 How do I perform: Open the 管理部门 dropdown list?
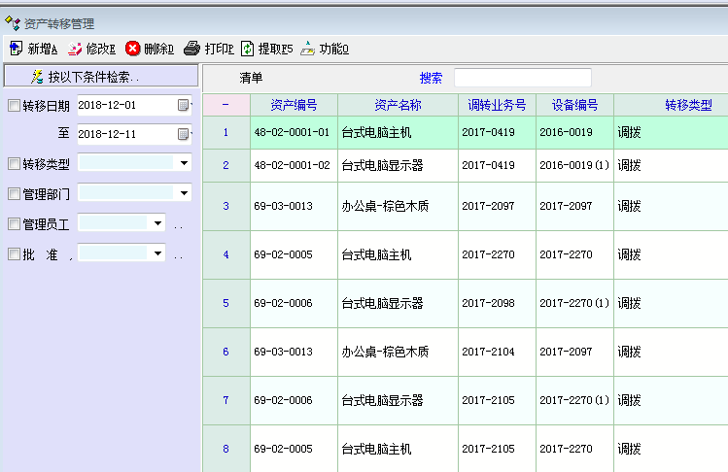184,193
